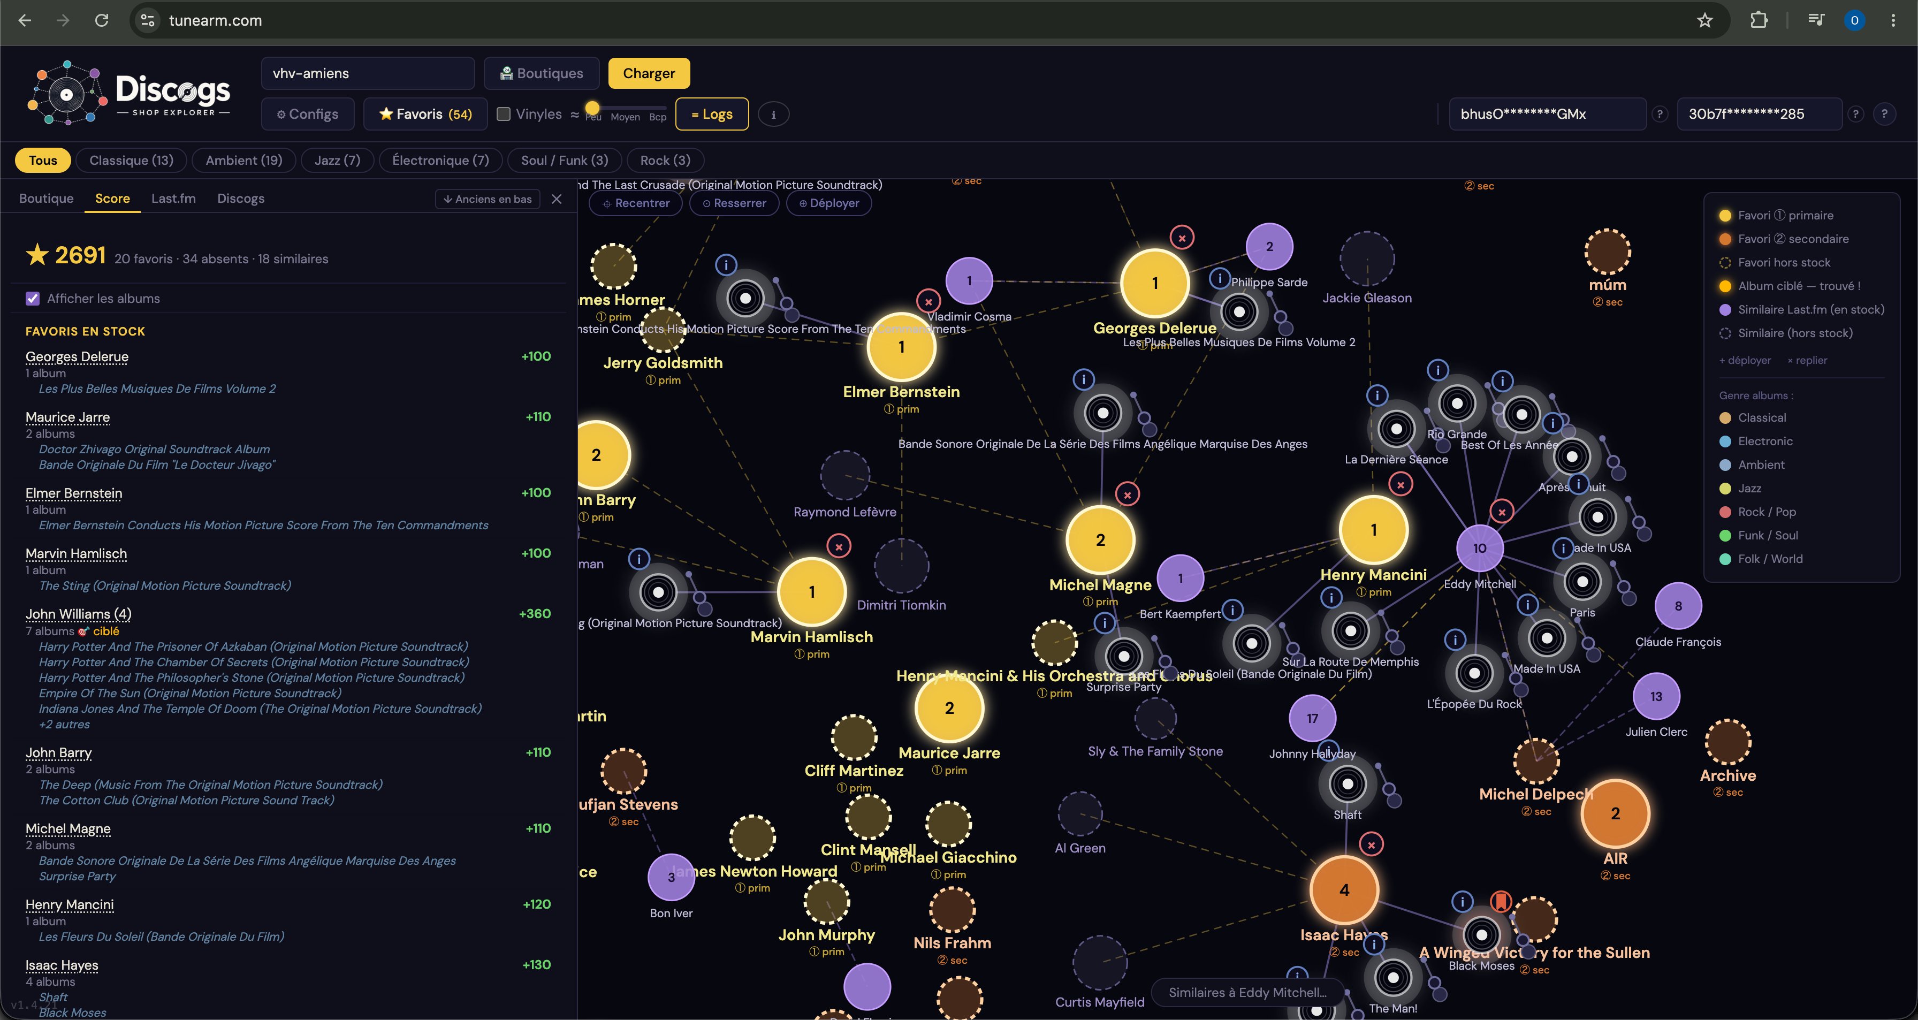Open info icon on Surprise Party disc

pyautogui.click(x=1104, y=622)
